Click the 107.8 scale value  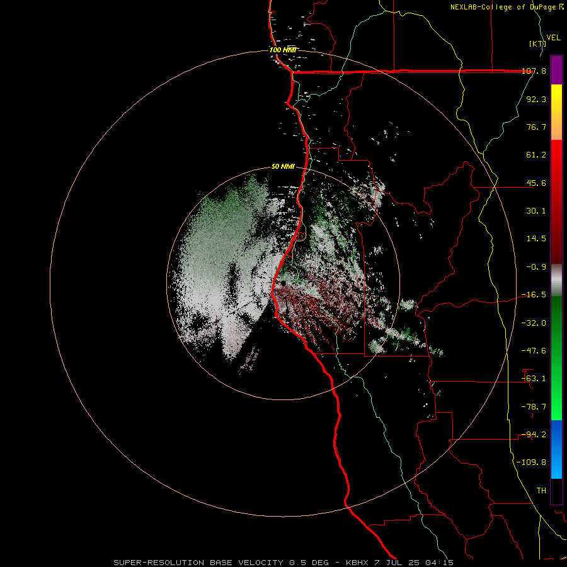click(x=534, y=71)
